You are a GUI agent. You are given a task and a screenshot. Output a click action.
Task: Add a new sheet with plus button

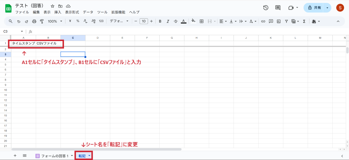tap(15, 156)
